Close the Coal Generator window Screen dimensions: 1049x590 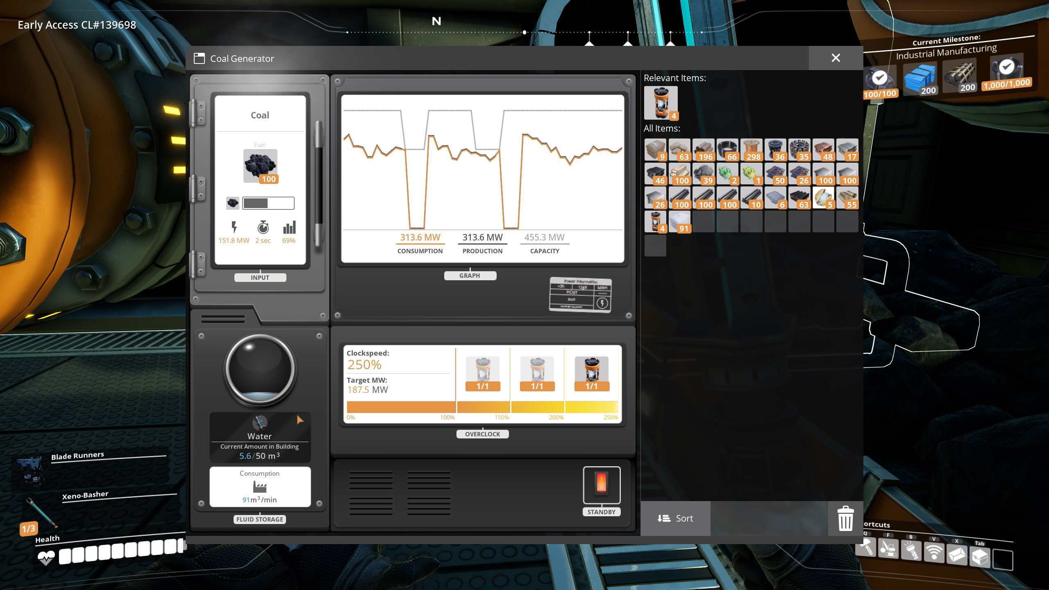pyautogui.click(x=836, y=58)
